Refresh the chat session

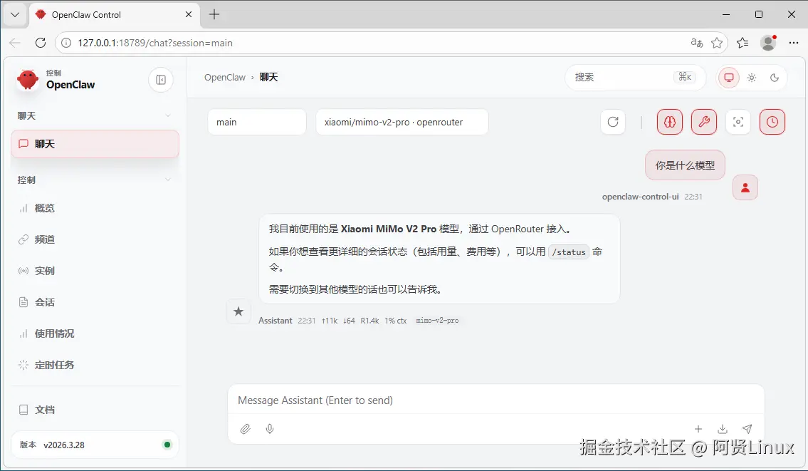pyautogui.click(x=613, y=122)
